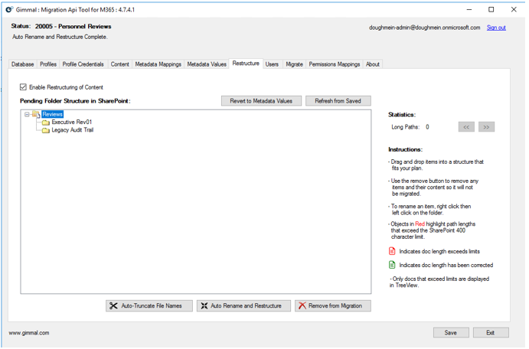Collapse the Reviews tree node
Image resolution: width=529 pixels, height=349 pixels.
(27, 115)
